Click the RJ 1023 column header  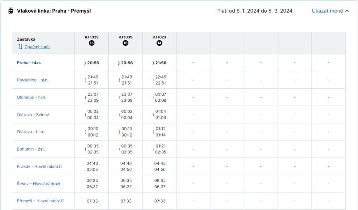[x=159, y=37]
